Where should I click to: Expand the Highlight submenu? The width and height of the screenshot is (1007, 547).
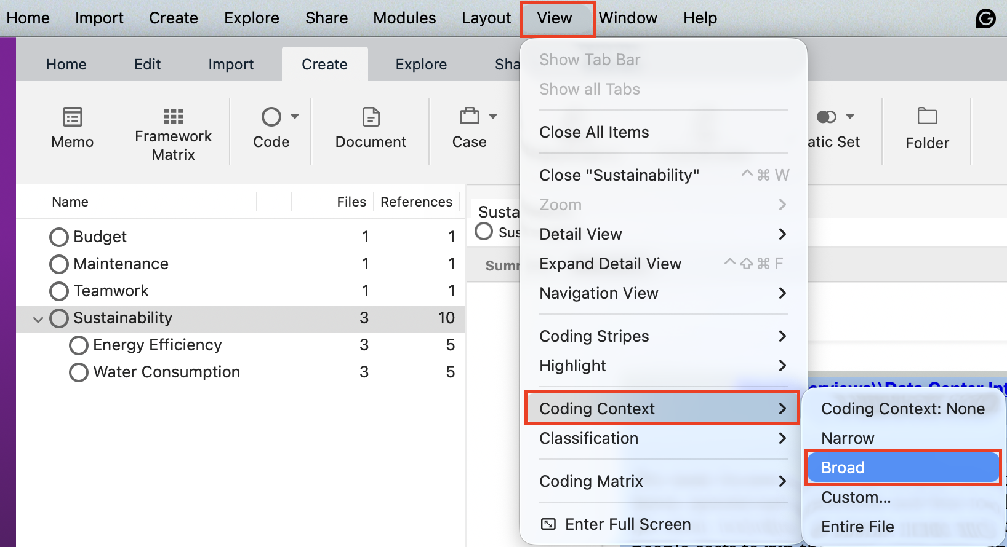[x=782, y=366]
